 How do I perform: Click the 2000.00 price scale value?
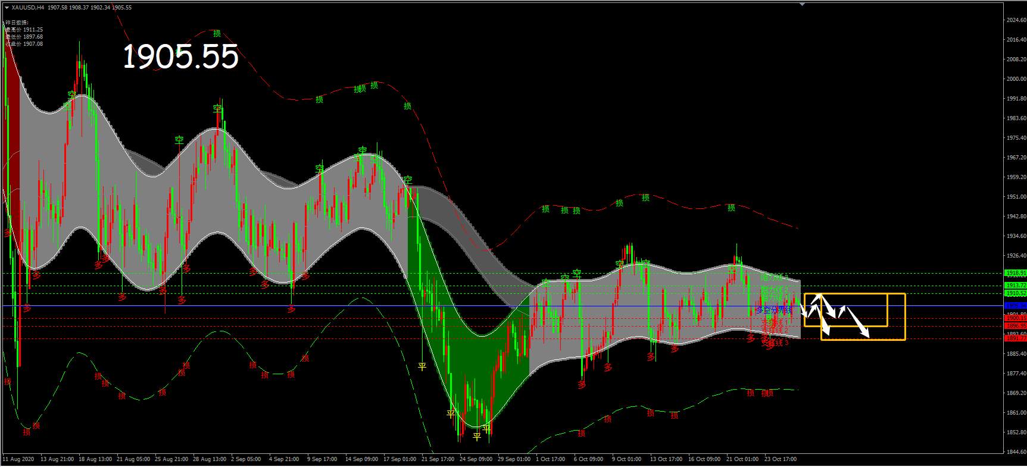[1016, 79]
